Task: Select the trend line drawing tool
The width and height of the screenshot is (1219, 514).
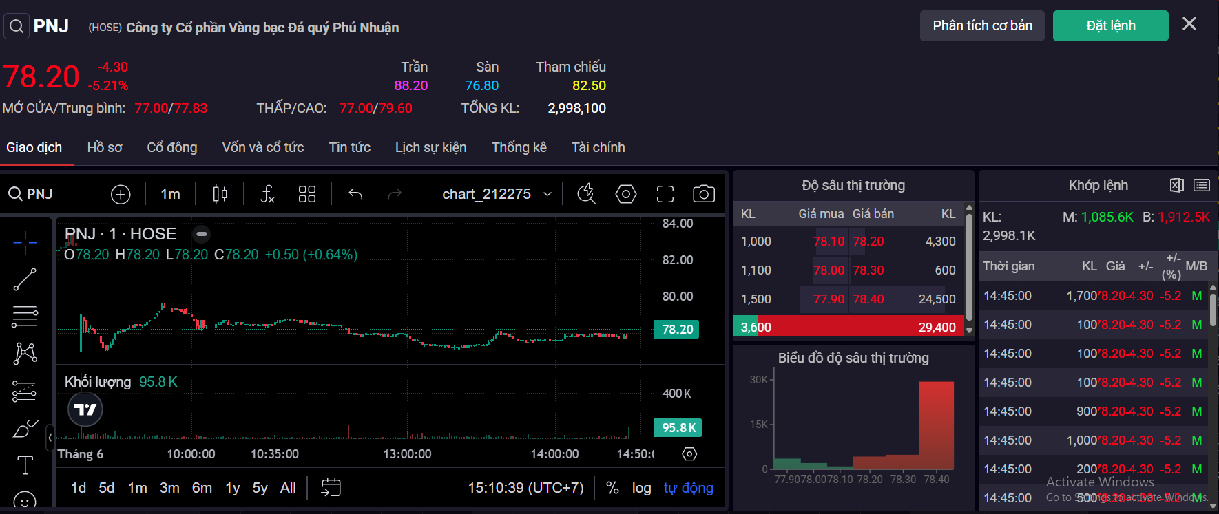Action: (x=25, y=279)
